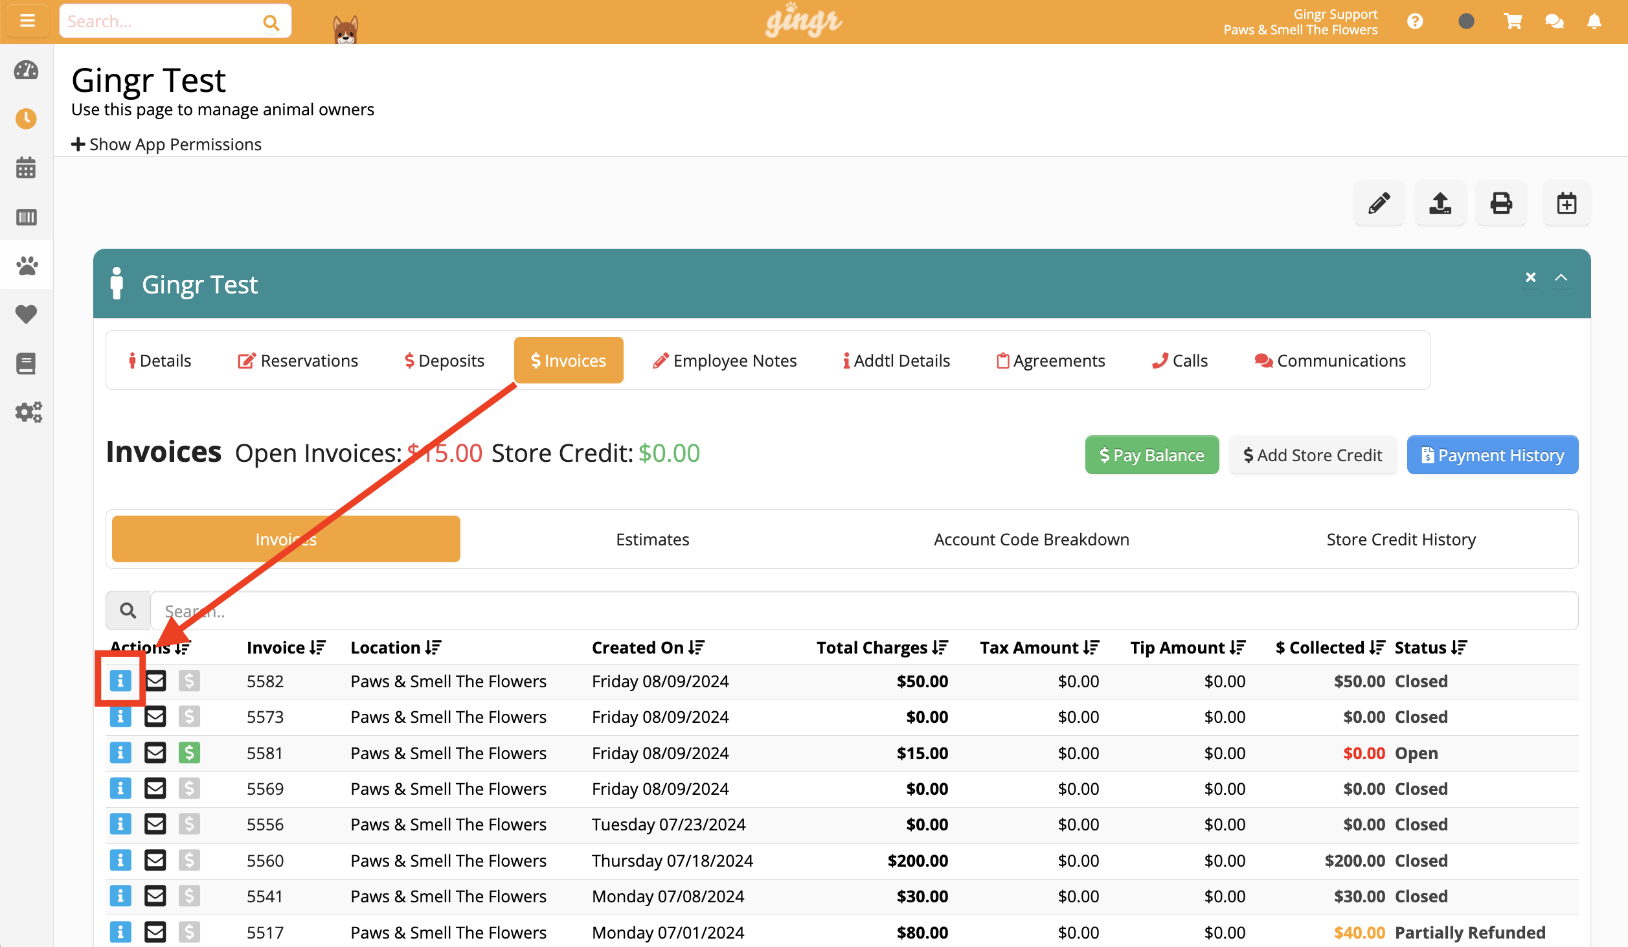This screenshot has height=947, width=1628.
Task: Open the calendar icon in sidebar
Action: point(26,167)
